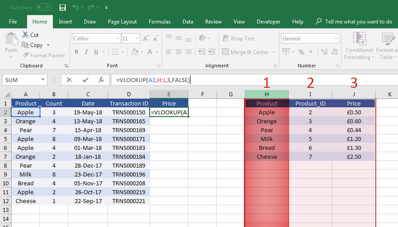Switch to the Data tab

(x=187, y=22)
